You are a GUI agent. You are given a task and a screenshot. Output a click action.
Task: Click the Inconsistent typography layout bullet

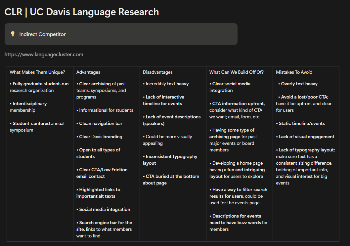pos(170,160)
